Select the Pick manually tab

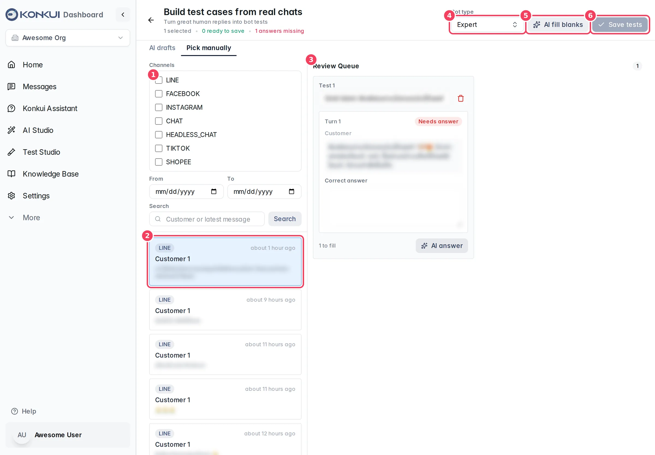(x=209, y=48)
